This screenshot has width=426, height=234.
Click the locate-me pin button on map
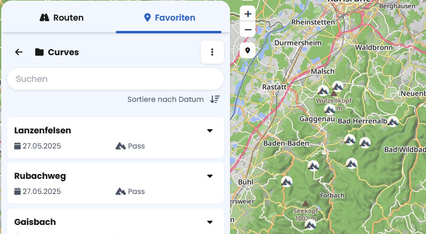(248, 50)
